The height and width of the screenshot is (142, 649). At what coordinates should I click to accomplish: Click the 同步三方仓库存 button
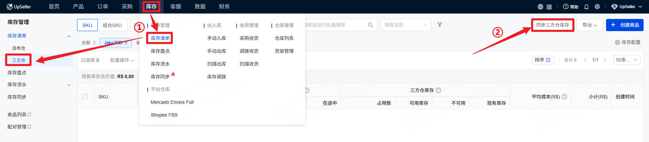[552, 25]
